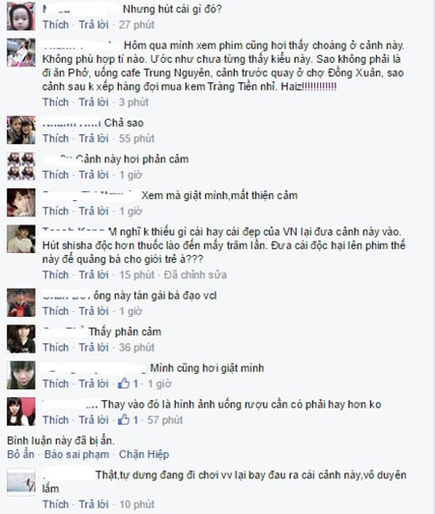Viewport: 435px width, 514px height.
Task: Click "Chặn Hiệp" to block the user
Action: [144, 454]
